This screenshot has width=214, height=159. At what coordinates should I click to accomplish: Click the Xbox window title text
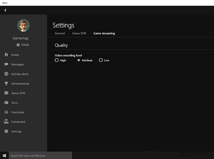coord(5,3)
